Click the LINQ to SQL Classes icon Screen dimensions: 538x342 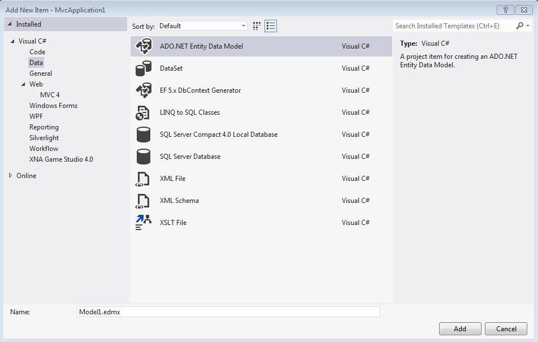143,112
